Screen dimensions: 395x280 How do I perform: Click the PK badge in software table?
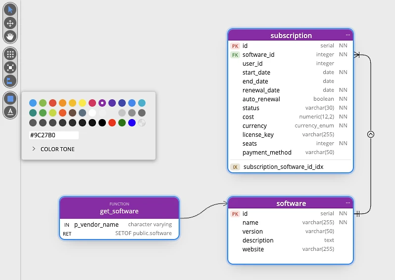[235, 214]
